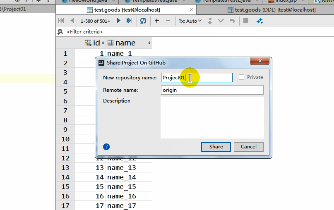Submit changes to database icon
Viewport: 334px width, 210px height.
pos(210,21)
